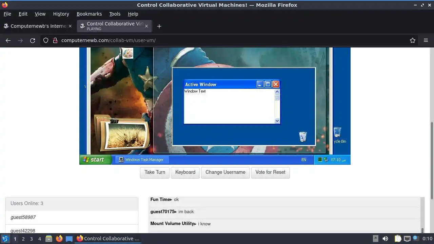Click the Window Text area
The image size is (434, 244).
[x=229, y=106]
